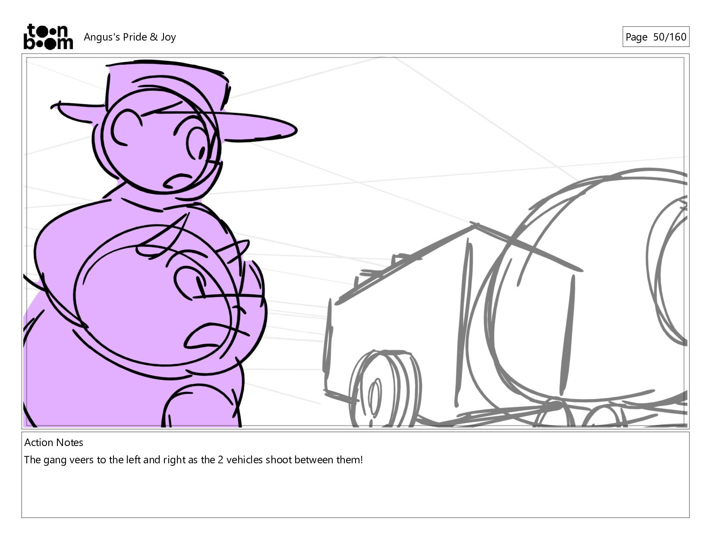This screenshot has width=712, height=550.
Task: Click the "Action Notes" heading
Action: pos(54,443)
